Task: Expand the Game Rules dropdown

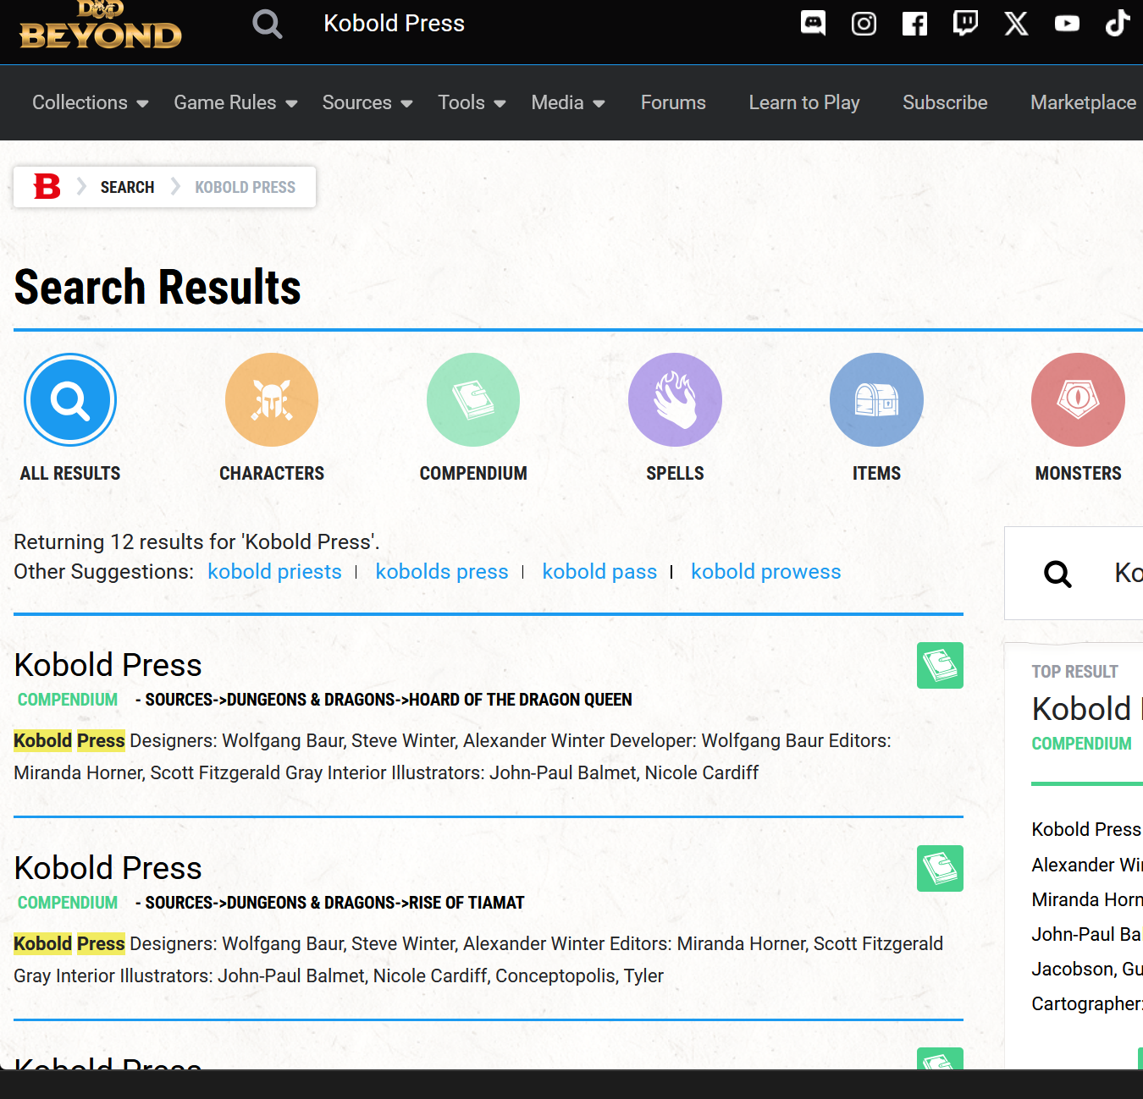Action: [x=235, y=102]
